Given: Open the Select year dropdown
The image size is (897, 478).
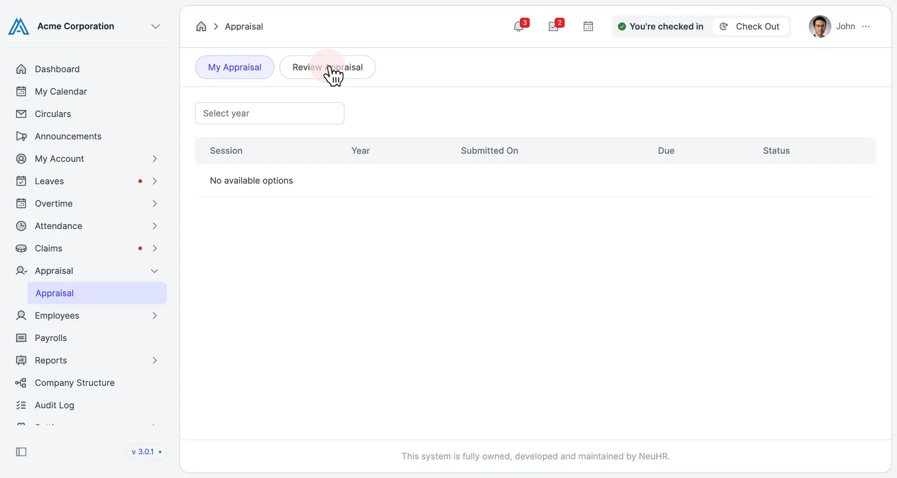Looking at the screenshot, I should click(270, 113).
